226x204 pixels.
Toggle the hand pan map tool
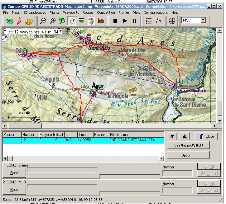click(x=72, y=21)
